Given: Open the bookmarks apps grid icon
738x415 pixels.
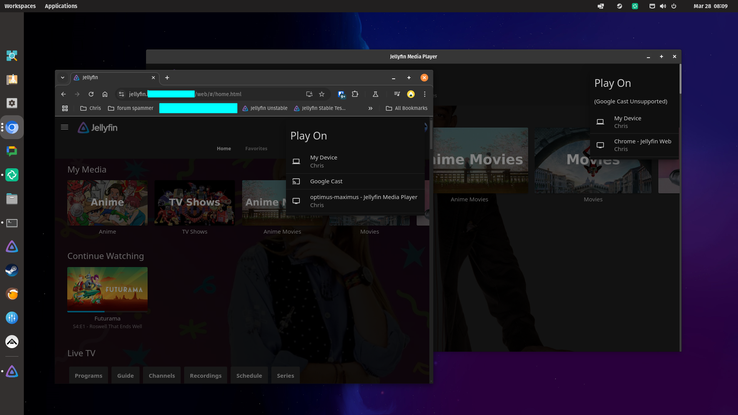Looking at the screenshot, I should tap(65, 108).
